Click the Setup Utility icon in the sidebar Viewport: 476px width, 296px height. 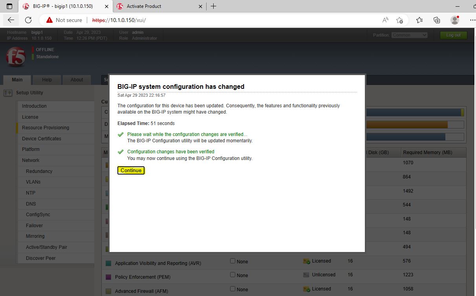click(8, 93)
